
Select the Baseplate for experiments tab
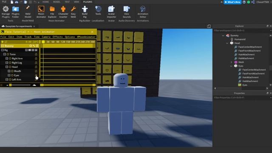point(19,26)
